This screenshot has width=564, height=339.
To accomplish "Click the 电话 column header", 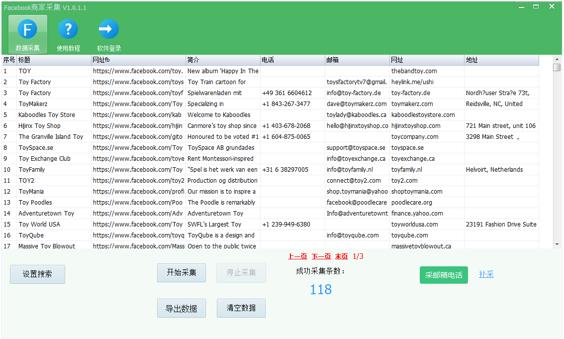I will pyautogui.click(x=292, y=60).
